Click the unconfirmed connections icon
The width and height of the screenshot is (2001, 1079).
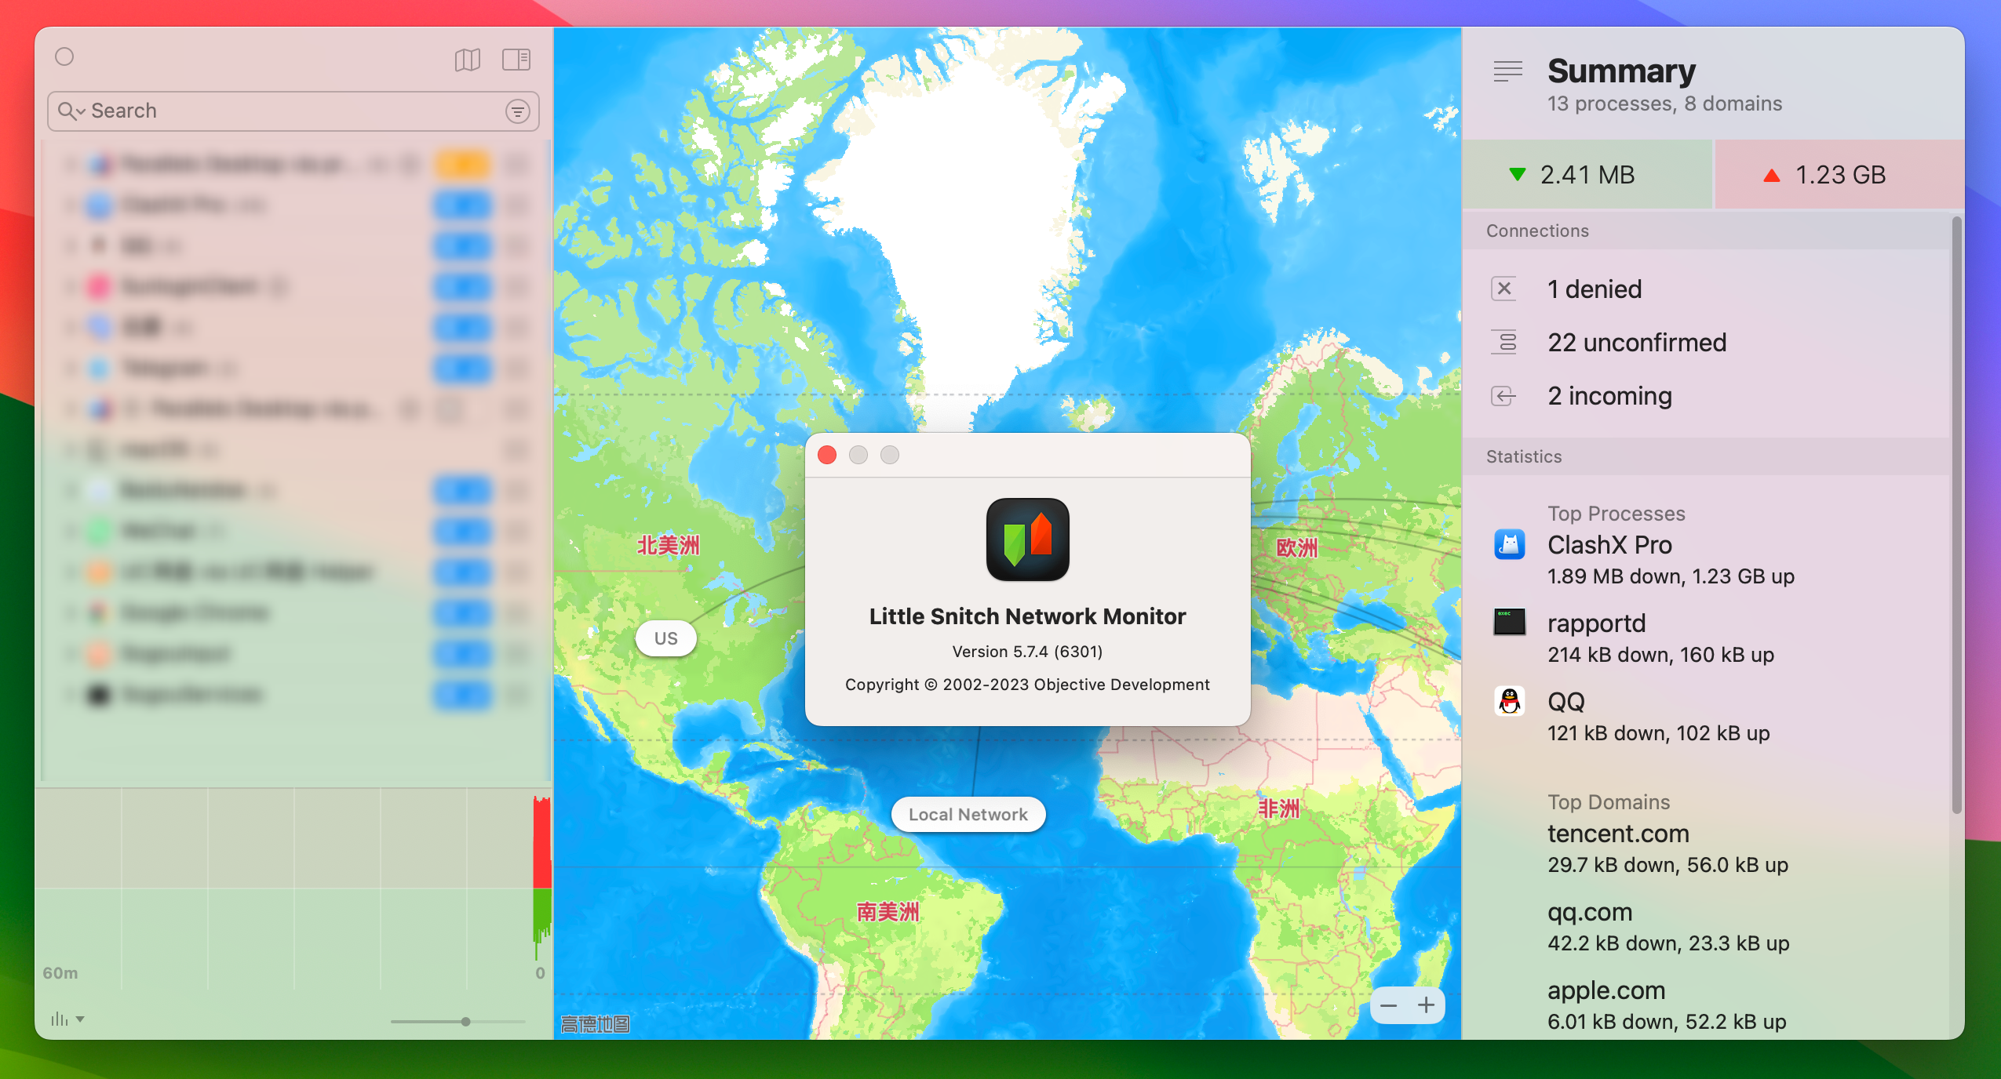coord(1505,342)
